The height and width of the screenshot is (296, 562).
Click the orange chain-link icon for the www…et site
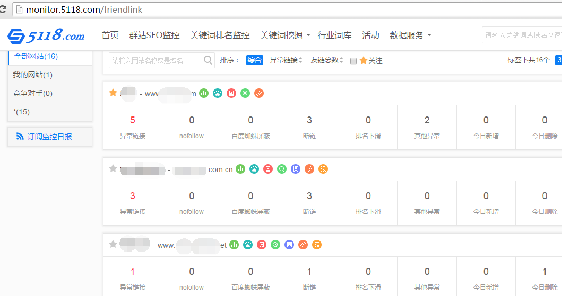pyautogui.click(x=303, y=245)
